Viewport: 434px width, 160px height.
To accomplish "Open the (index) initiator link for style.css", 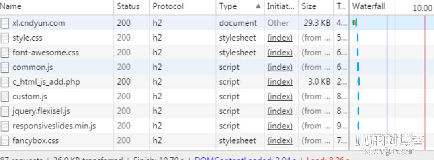I will 280,38.
